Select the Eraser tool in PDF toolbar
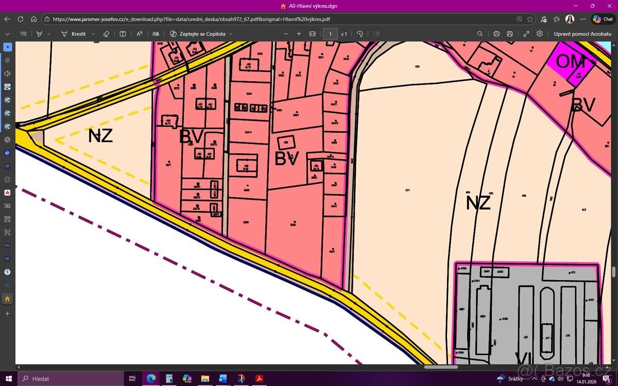 106,34
